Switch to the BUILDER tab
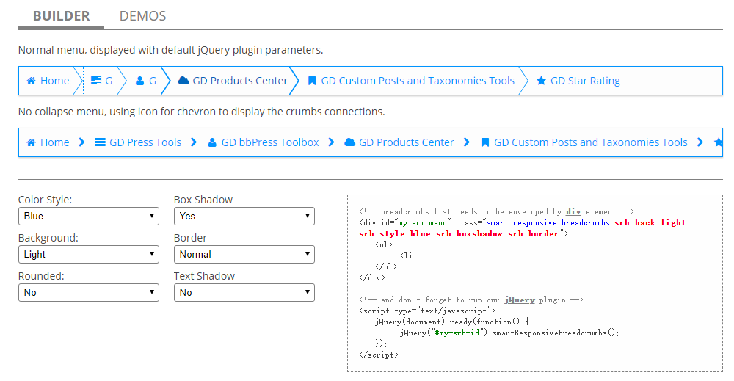 coord(62,16)
